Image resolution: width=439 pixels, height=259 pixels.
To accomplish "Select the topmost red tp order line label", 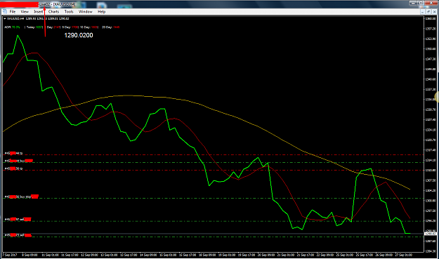I will (13, 153).
